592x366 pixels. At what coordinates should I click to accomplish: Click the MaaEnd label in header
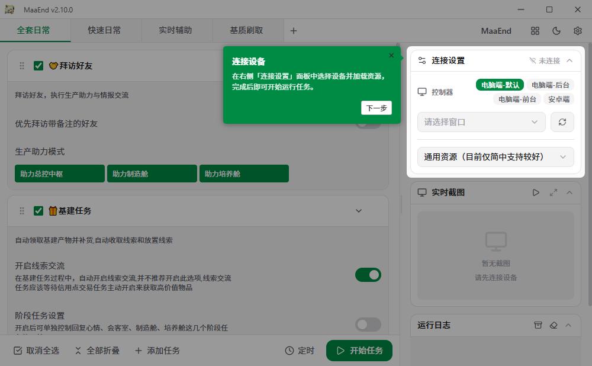point(496,31)
